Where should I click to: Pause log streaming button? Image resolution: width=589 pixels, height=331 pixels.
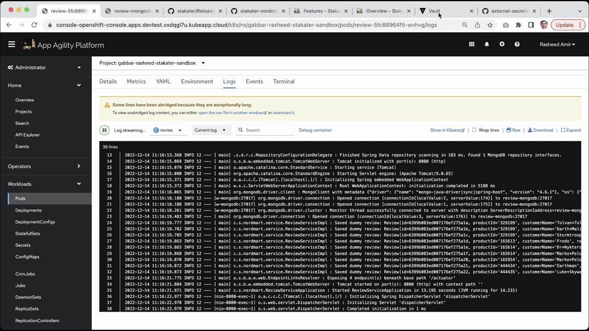[x=104, y=130]
